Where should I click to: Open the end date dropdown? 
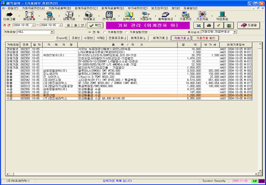[61, 25]
